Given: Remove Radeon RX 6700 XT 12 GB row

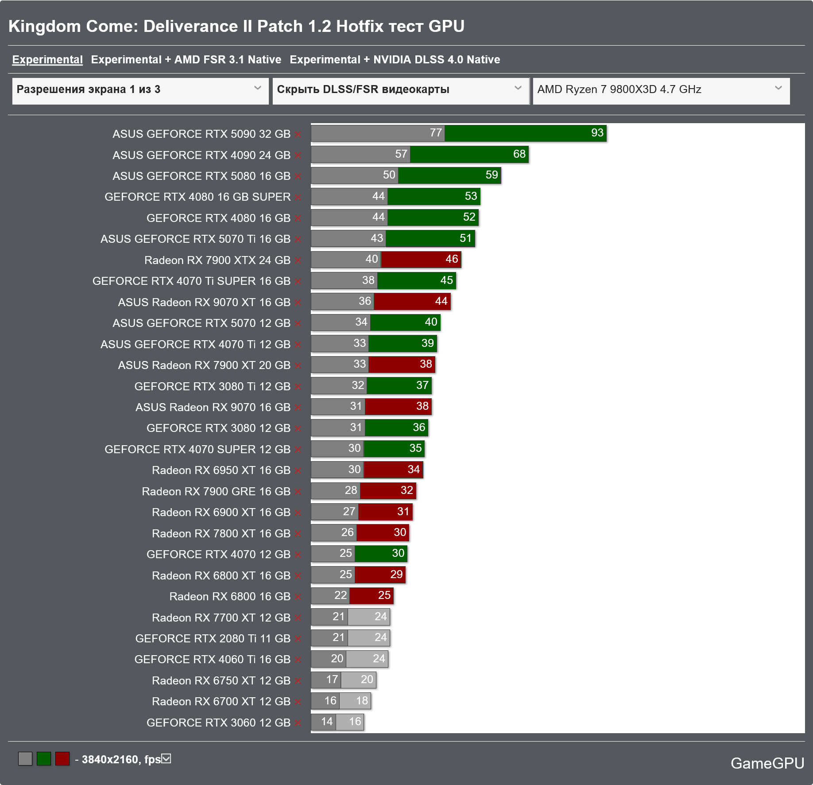Looking at the screenshot, I should (298, 702).
